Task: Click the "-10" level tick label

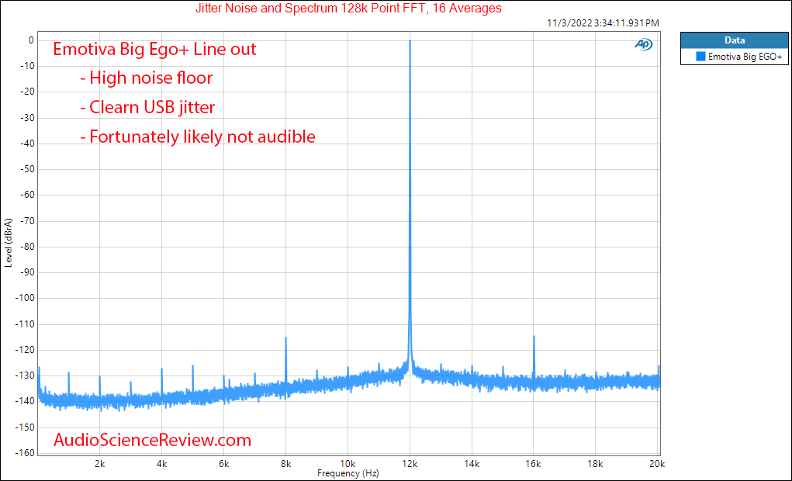Action: pyautogui.click(x=27, y=66)
